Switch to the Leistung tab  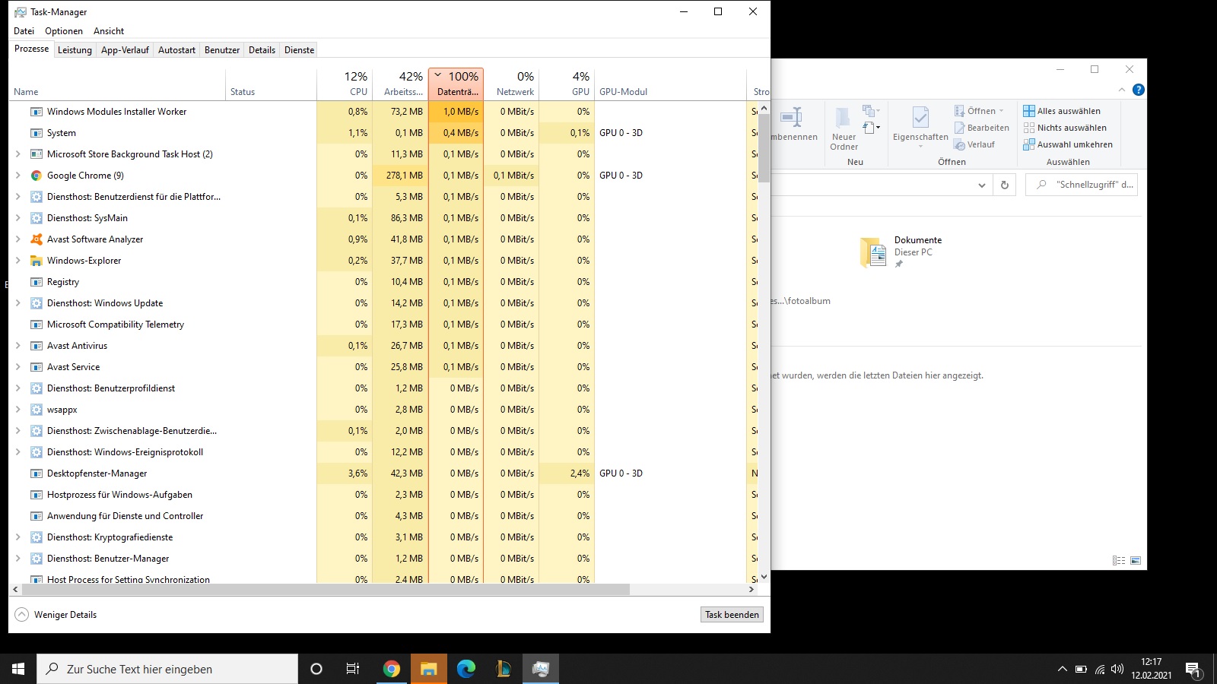[75, 50]
